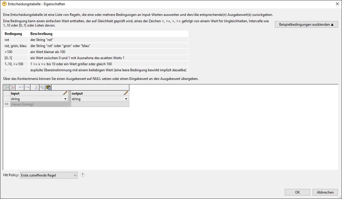The width and height of the screenshot is (342, 199).
Task: Click the '<100' condition cell
Action: [16, 52]
